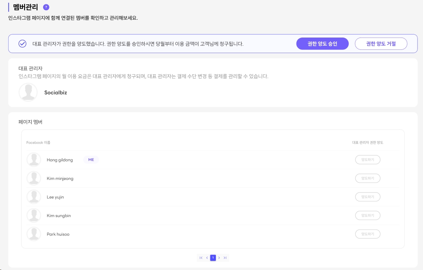Image resolution: width=423 pixels, height=270 pixels.
Task: Click Hong gildong's avatar icon
Action: (34, 160)
